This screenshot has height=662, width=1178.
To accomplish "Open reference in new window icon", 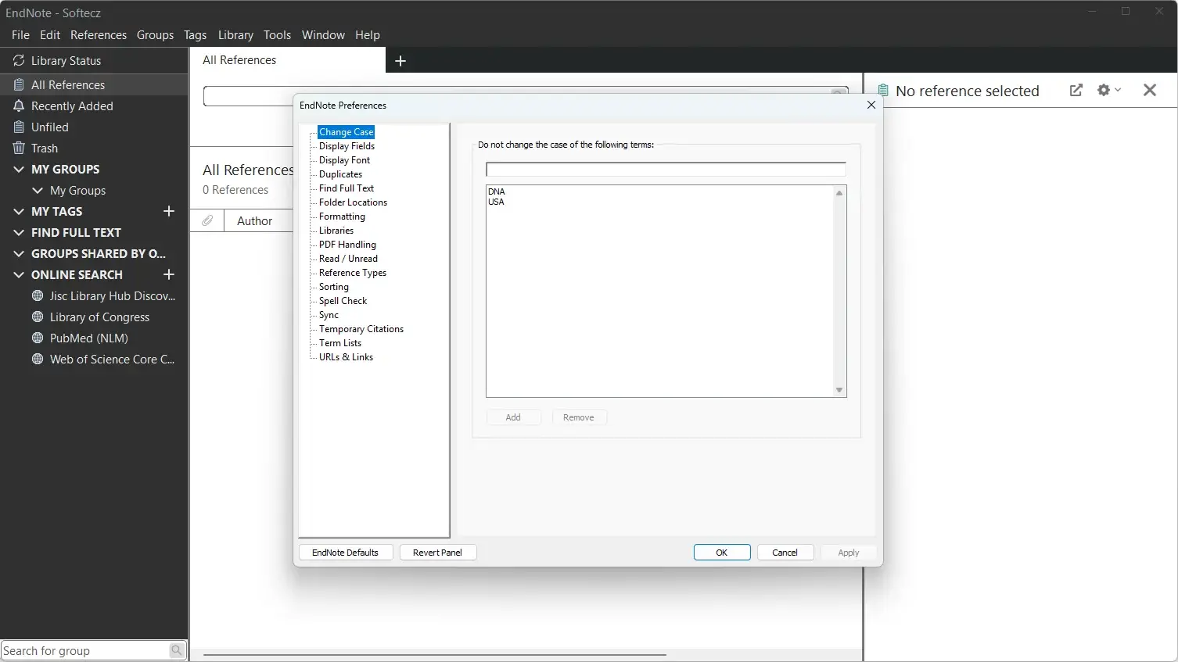I will click(x=1076, y=90).
